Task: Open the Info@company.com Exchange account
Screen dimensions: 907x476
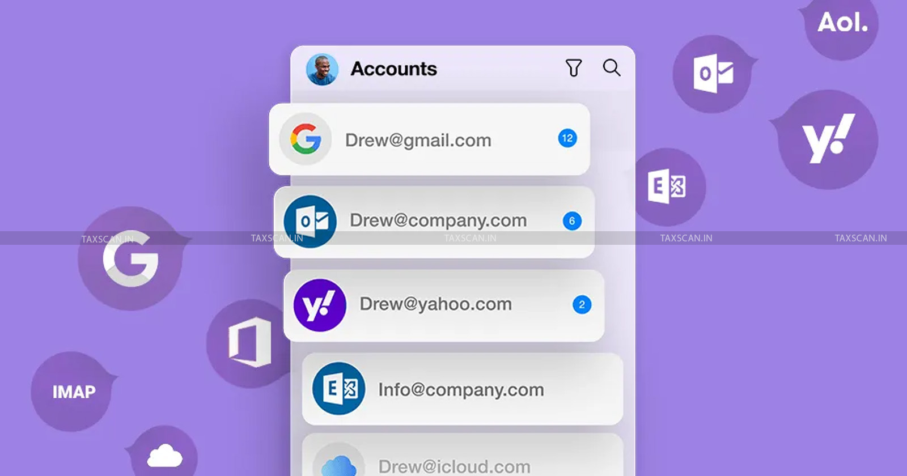Action: pyautogui.click(x=461, y=390)
